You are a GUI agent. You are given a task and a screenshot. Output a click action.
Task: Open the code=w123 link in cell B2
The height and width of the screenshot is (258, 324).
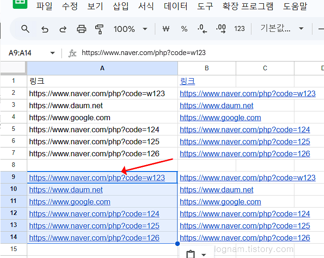coord(248,94)
